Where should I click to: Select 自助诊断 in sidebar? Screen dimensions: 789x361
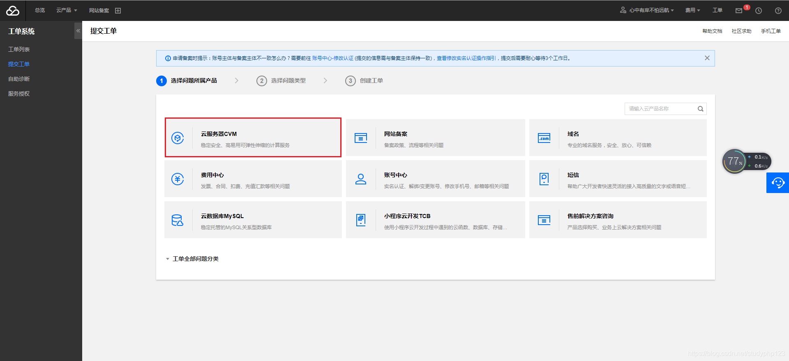19,79
